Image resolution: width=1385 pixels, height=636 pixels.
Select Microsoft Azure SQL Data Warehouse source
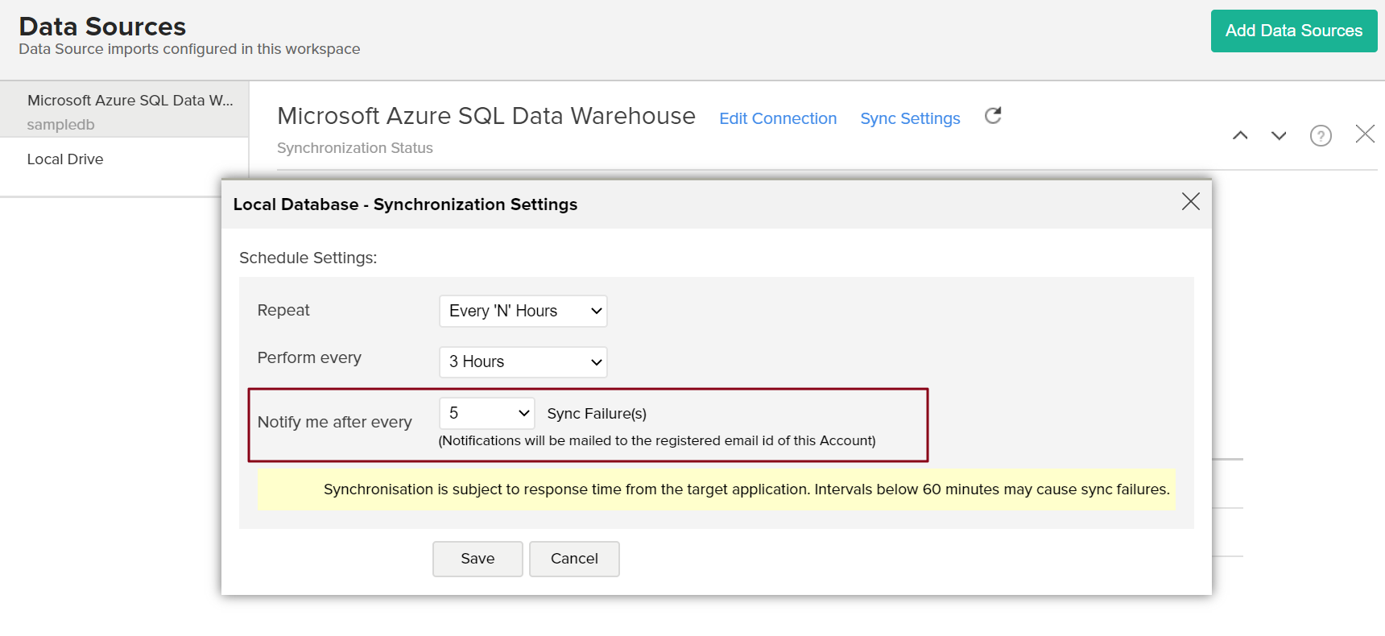click(x=130, y=101)
